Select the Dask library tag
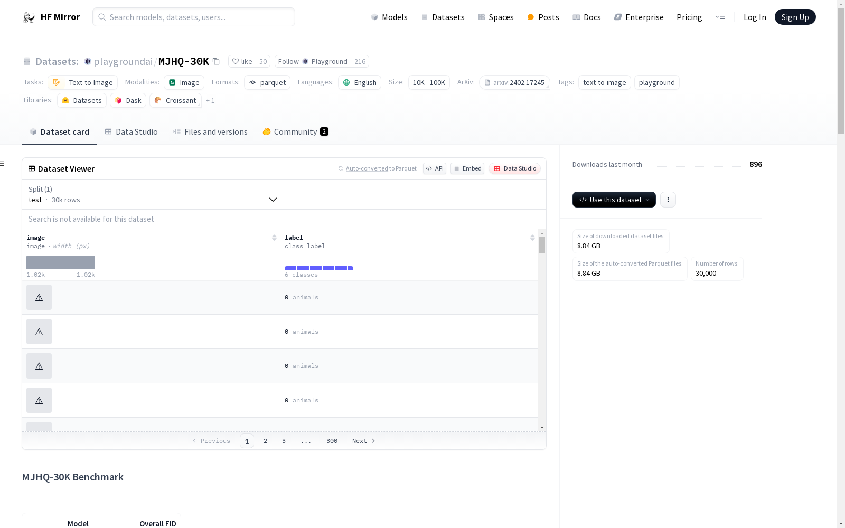Screen dimensions: 845x528 [x=128, y=100]
